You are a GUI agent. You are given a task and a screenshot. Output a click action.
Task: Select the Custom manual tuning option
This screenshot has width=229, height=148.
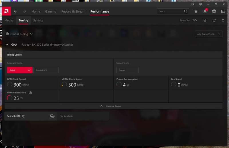pos(127,70)
